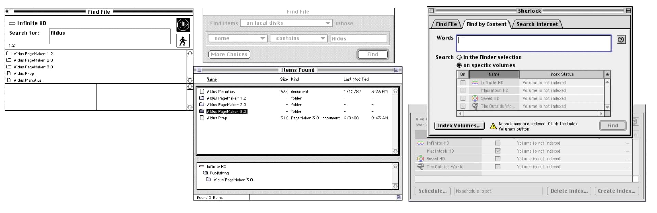
Task: Click the yellow warning icon in Sherlock
Action: coord(493,126)
